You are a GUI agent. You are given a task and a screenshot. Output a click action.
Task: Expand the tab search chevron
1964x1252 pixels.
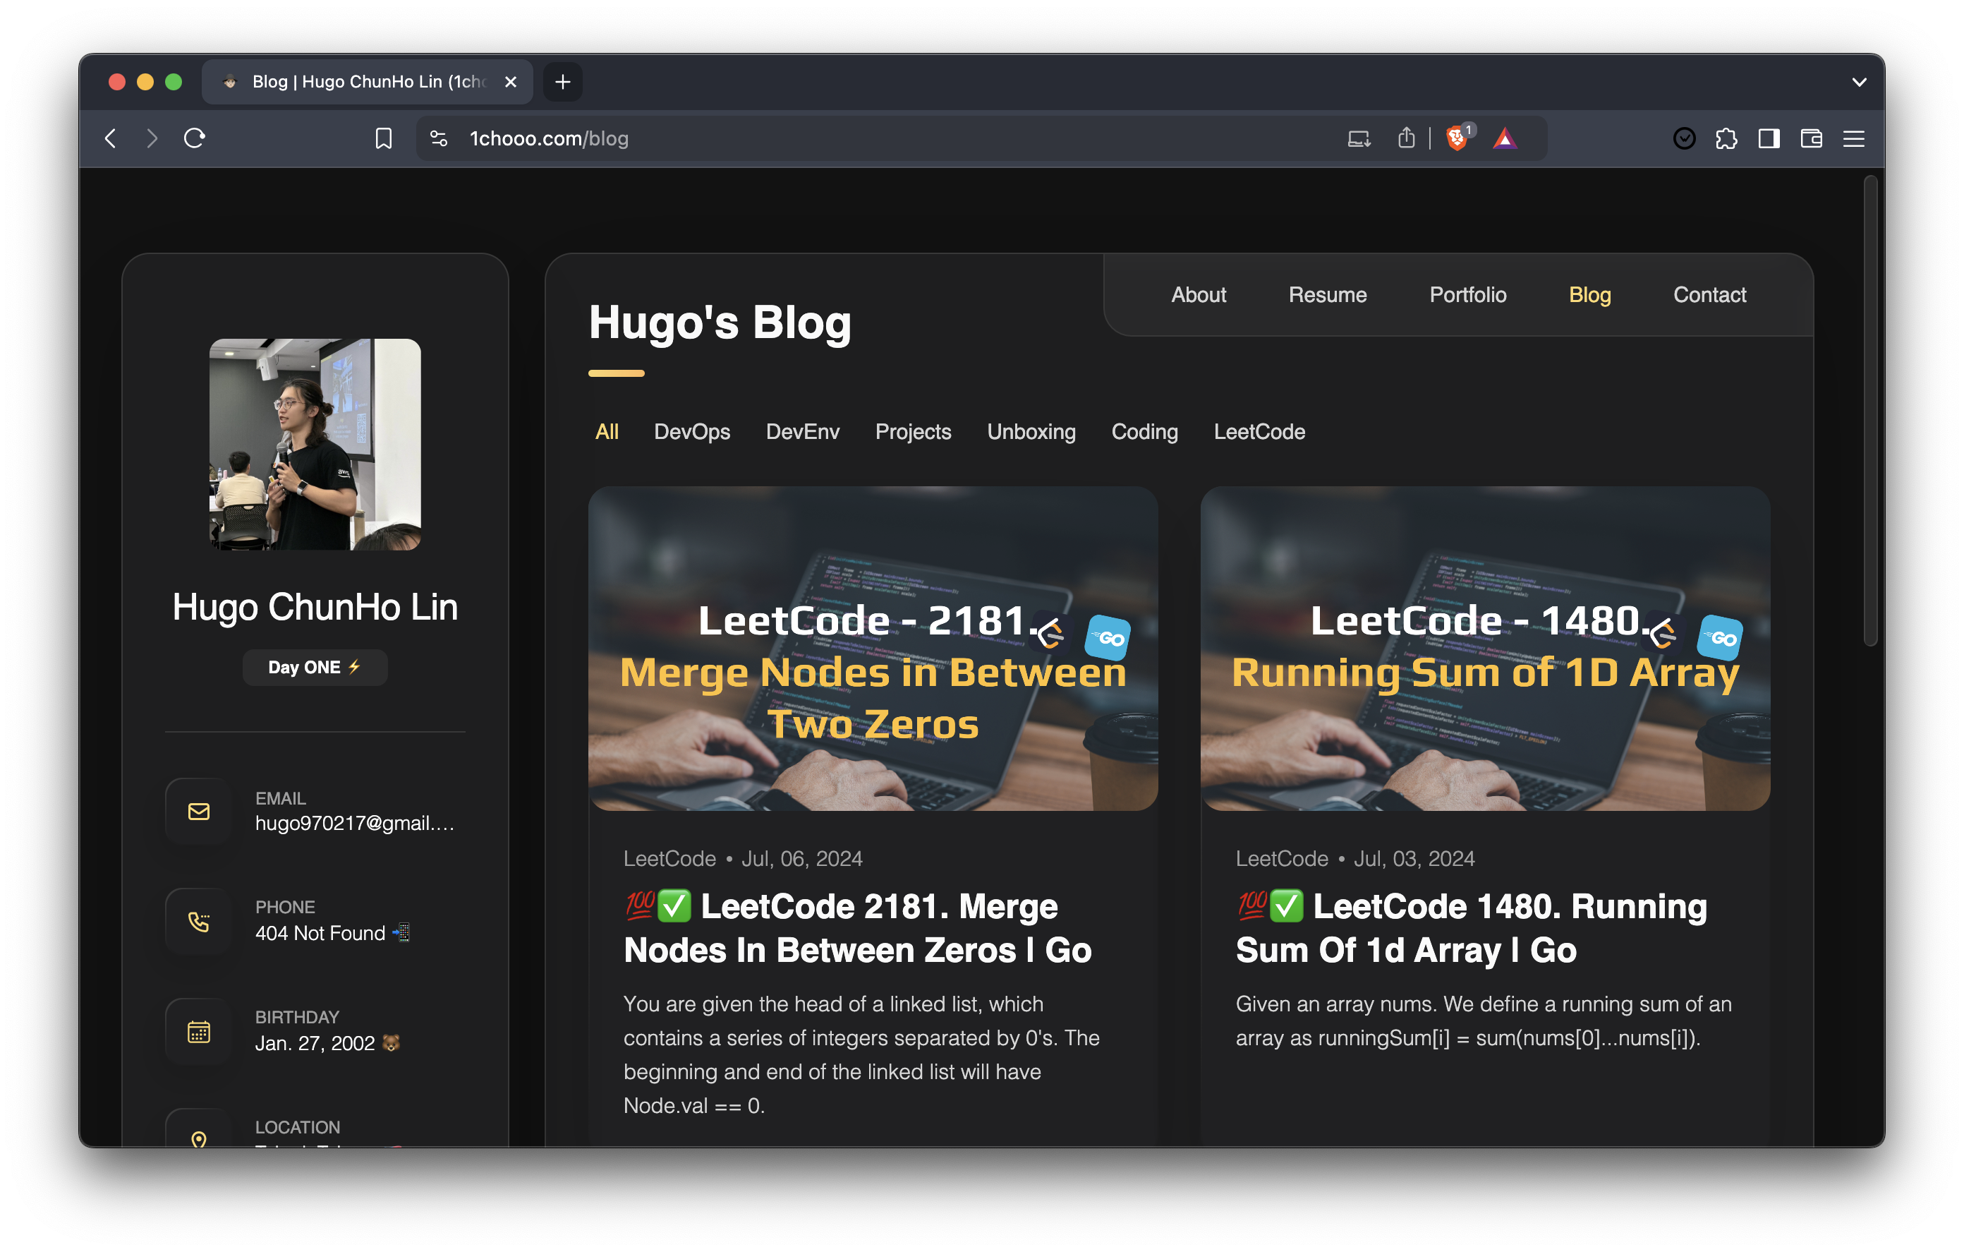click(1859, 83)
